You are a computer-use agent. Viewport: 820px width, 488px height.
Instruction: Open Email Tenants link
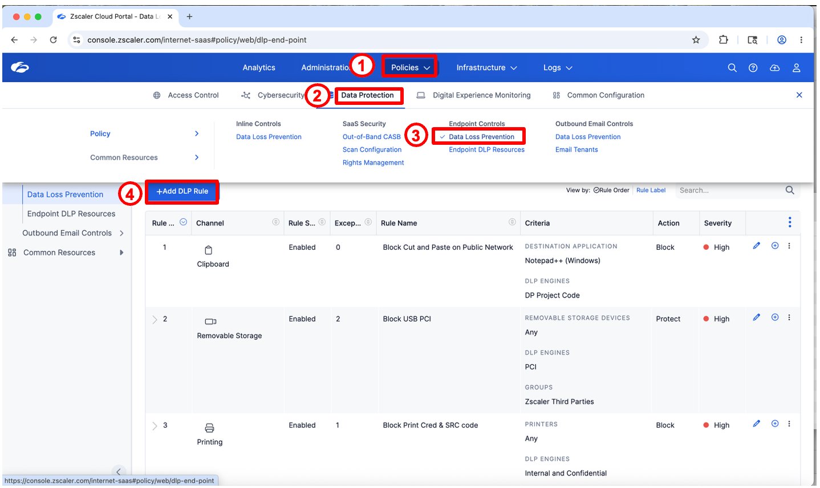577,150
